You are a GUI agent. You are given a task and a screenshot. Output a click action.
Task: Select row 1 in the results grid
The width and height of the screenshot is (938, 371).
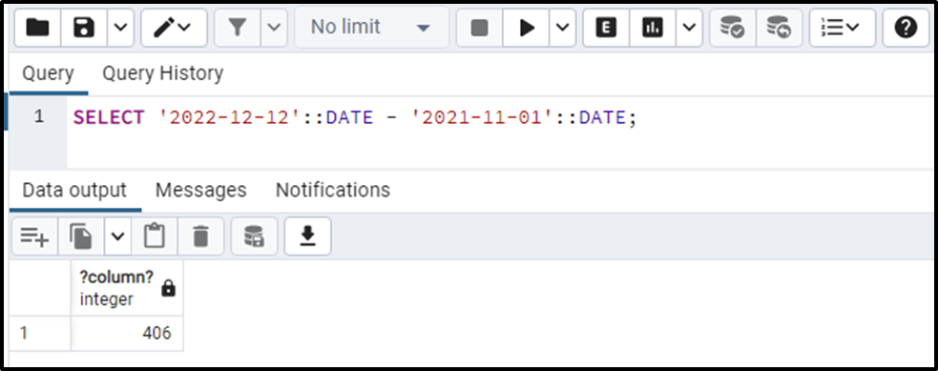[39, 334]
